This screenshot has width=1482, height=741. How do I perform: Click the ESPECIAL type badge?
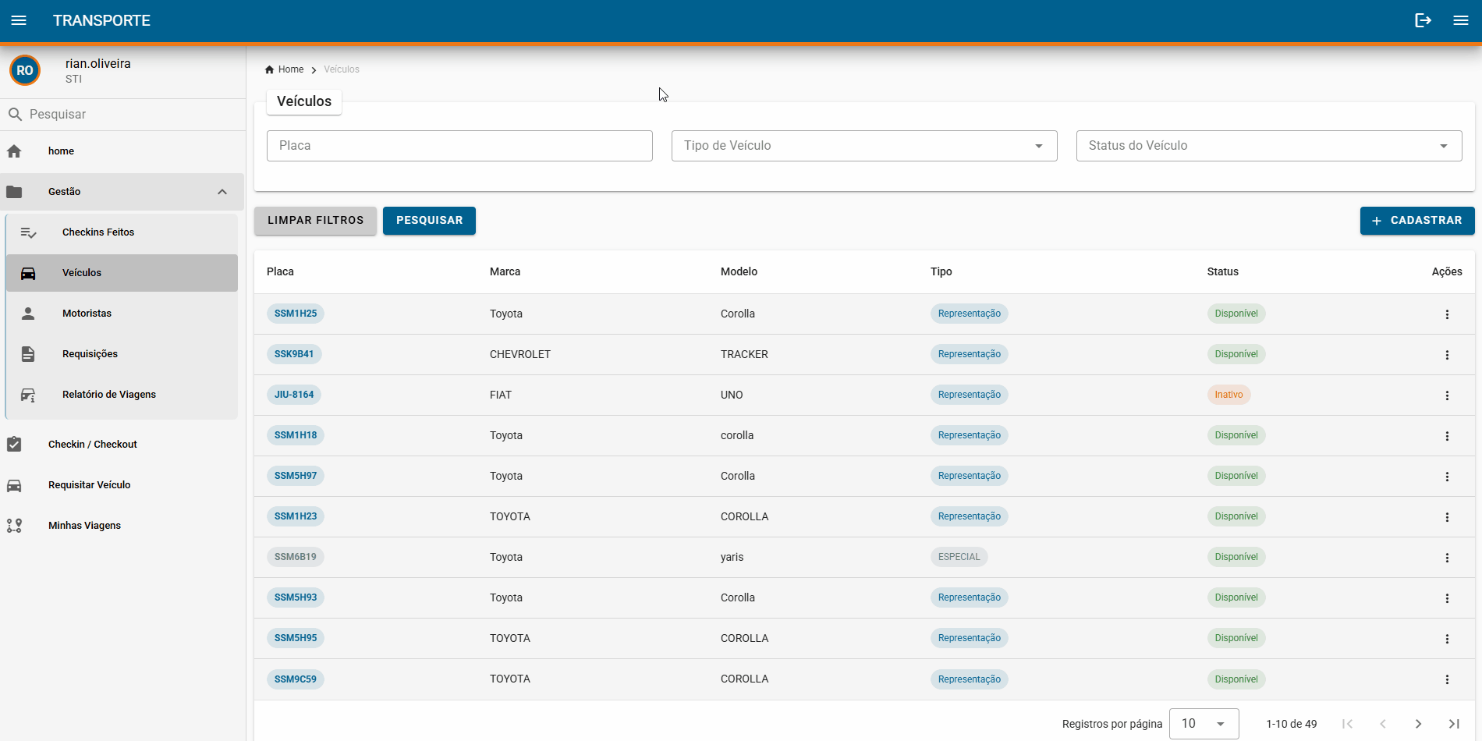point(959,557)
